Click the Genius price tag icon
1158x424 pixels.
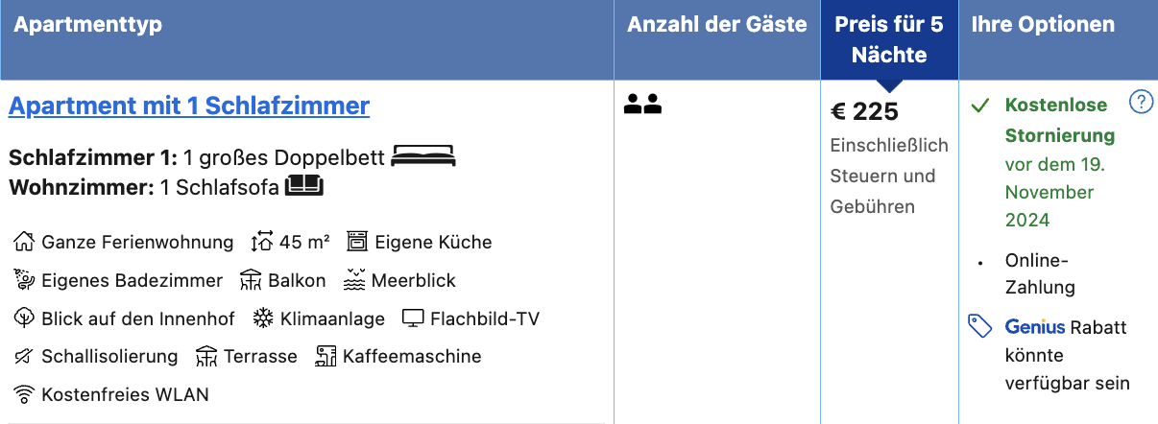[980, 327]
